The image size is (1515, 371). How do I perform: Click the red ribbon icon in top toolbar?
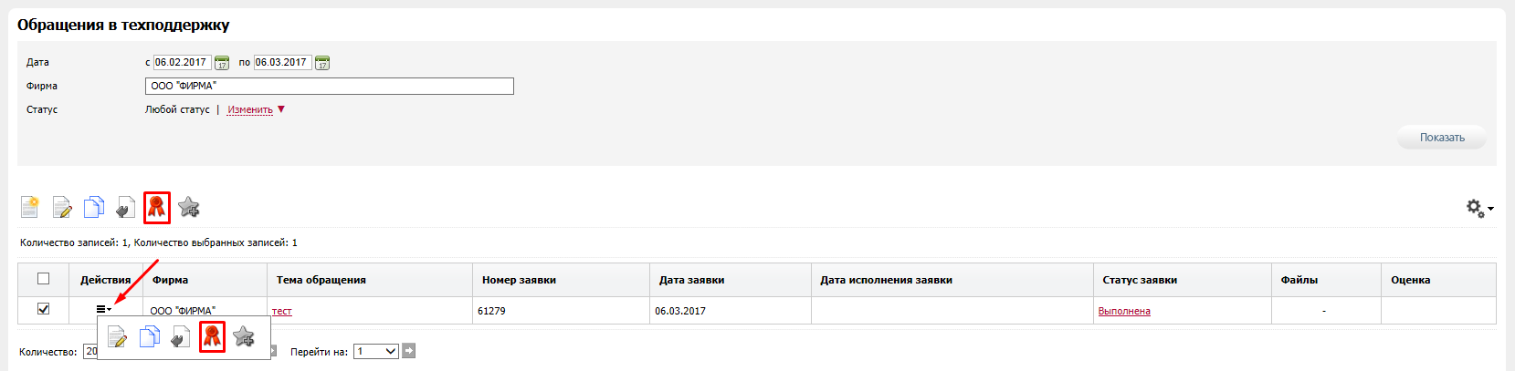pos(157,208)
